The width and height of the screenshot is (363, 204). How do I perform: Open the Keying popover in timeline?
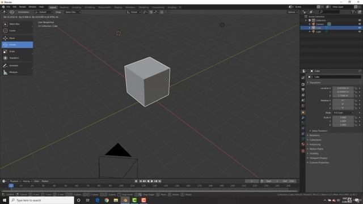[27, 181]
